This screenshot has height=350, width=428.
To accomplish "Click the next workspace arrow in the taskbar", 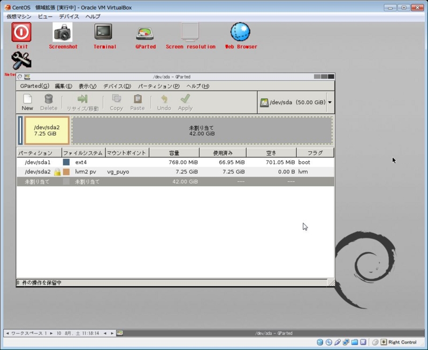I will click(x=51, y=333).
